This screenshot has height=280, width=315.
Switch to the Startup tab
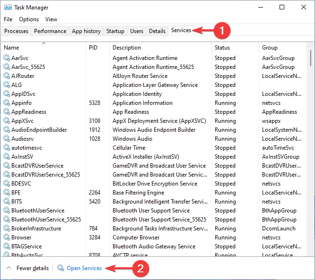pos(115,31)
